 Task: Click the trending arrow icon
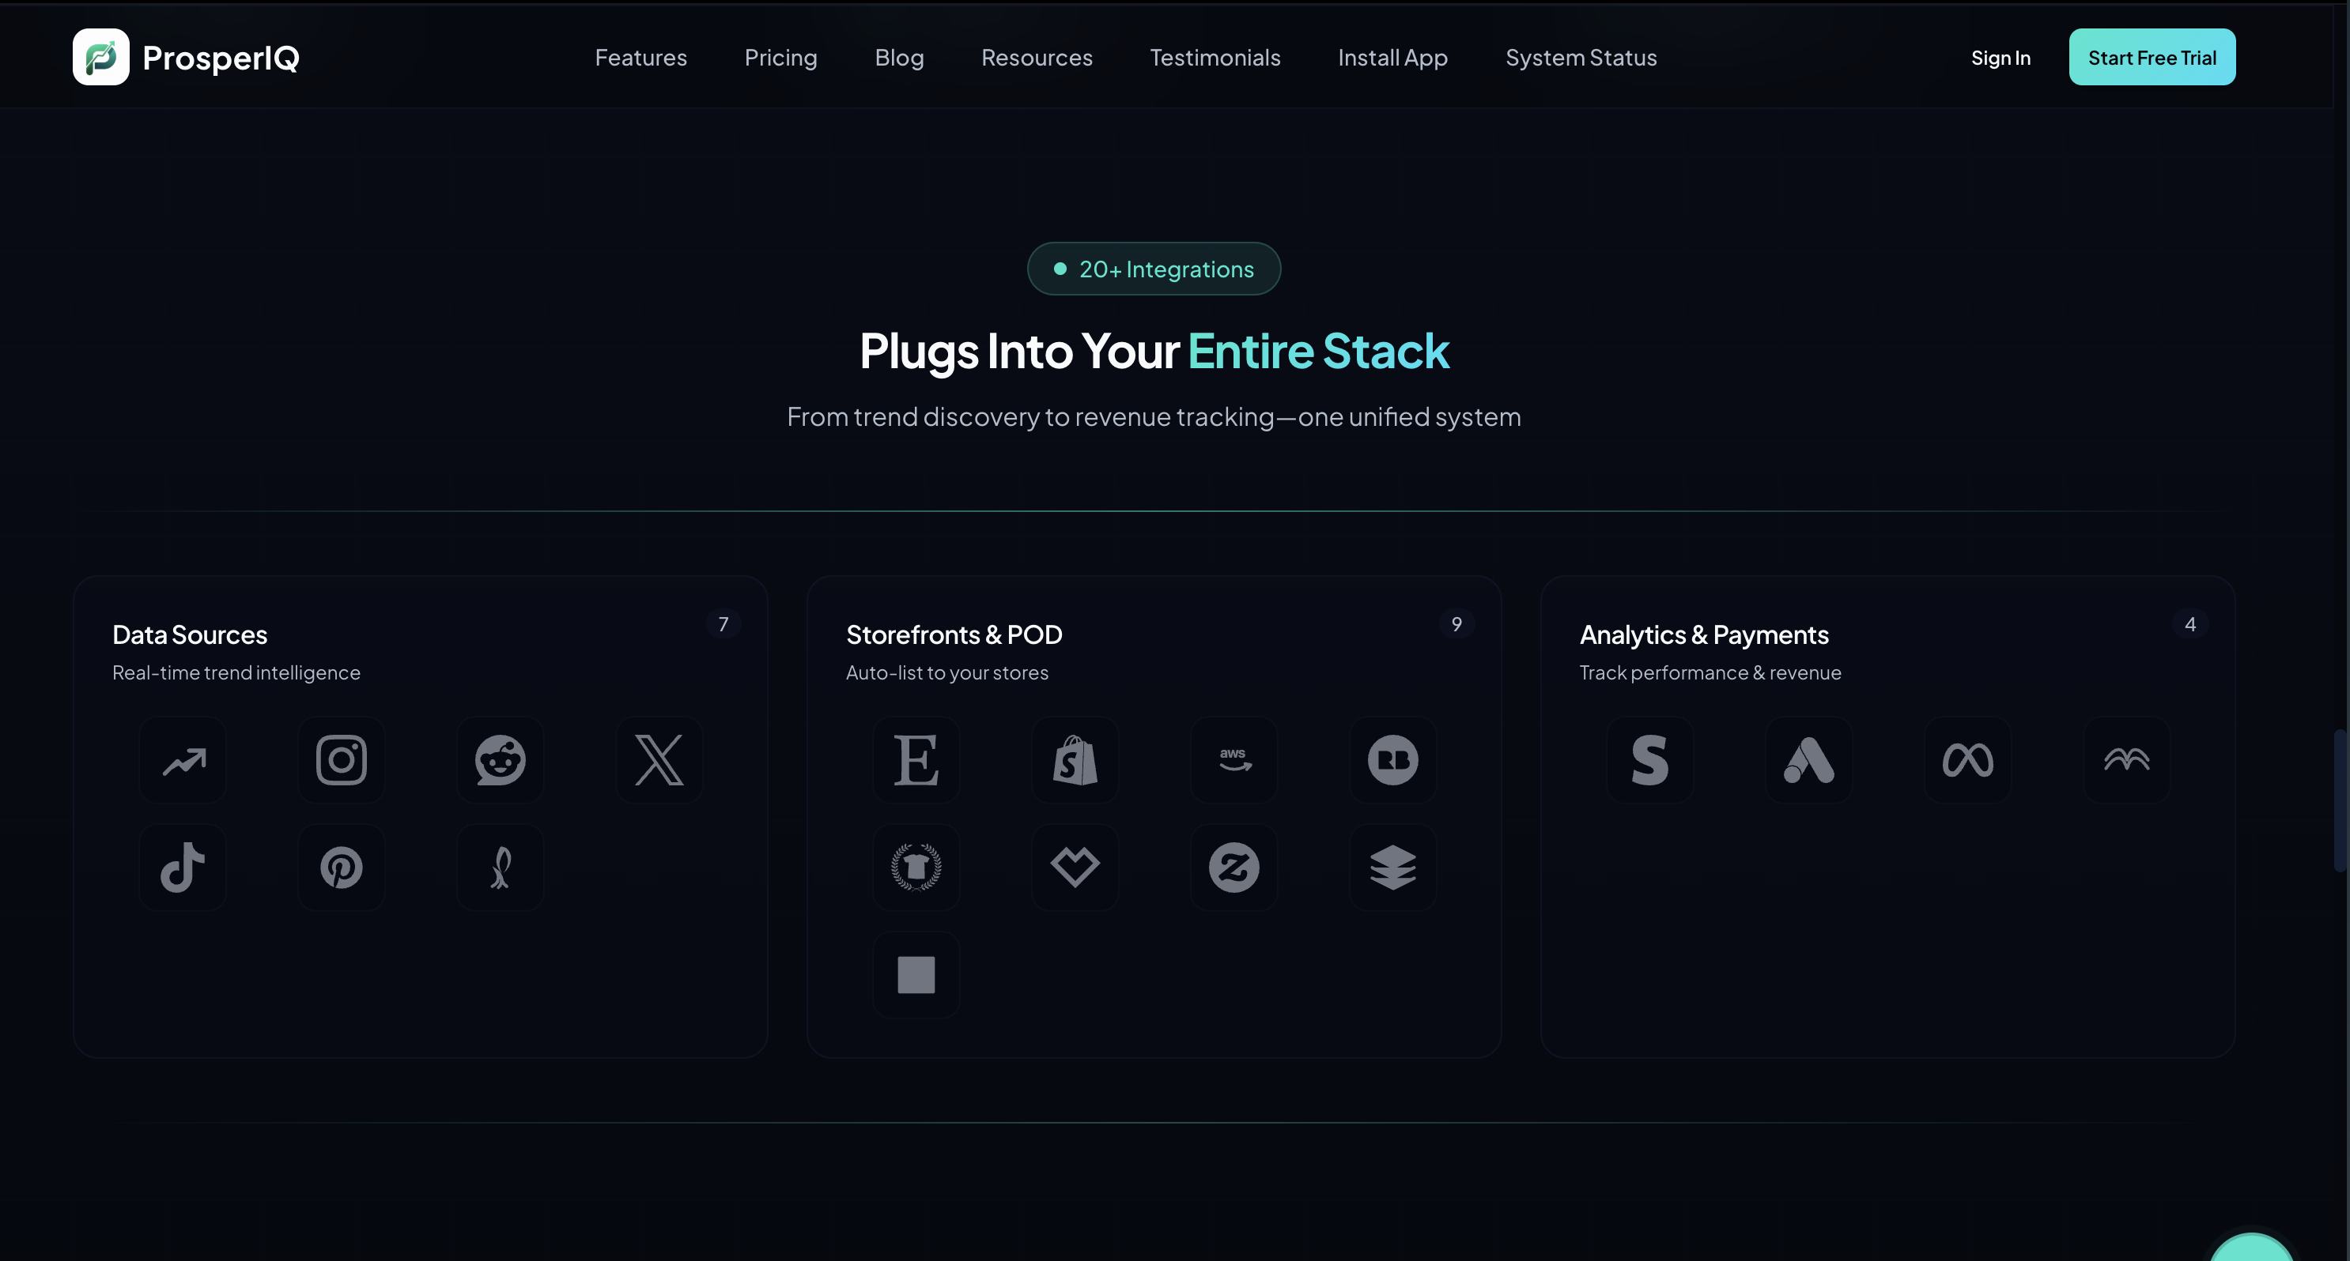pyautogui.click(x=183, y=759)
